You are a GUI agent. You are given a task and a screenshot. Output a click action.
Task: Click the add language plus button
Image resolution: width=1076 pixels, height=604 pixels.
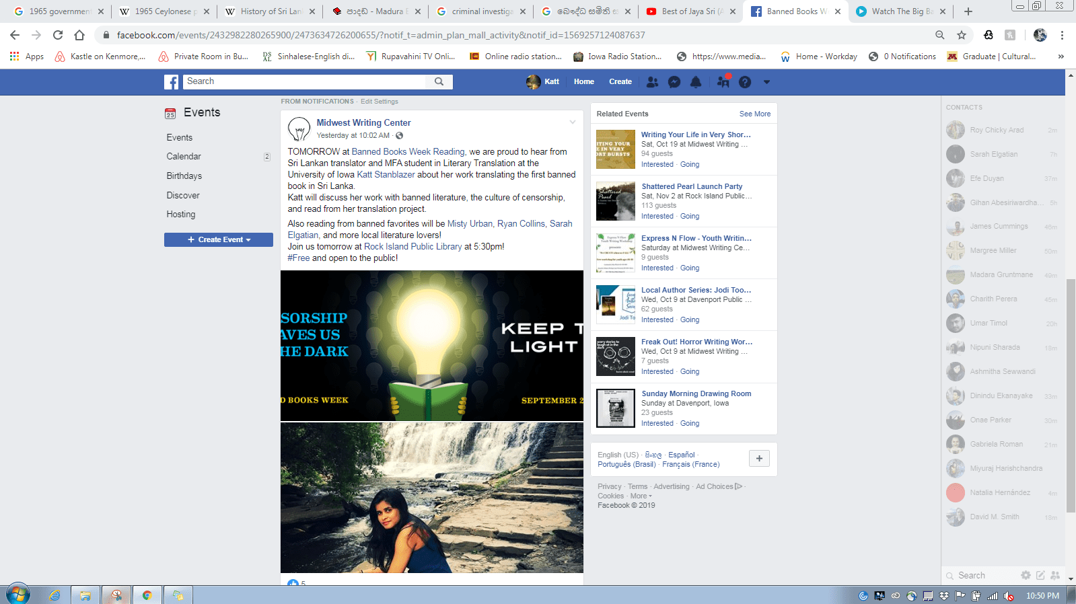pyautogui.click(x=759, y=458)
